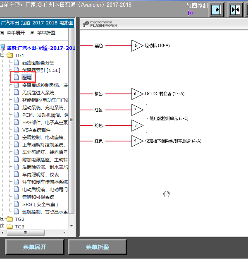
Task: Click 仪表板下保险丝/继电器盒 (4-A) label
Action: tap(173, 141)
